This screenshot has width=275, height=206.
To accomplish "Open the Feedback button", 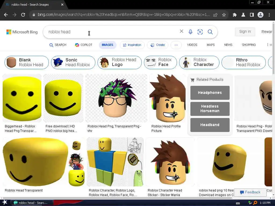I will [250, 192].
